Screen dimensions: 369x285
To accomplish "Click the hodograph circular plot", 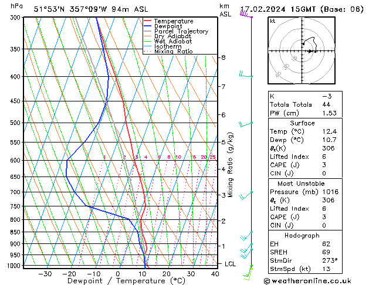I will [x=302, y=51].
